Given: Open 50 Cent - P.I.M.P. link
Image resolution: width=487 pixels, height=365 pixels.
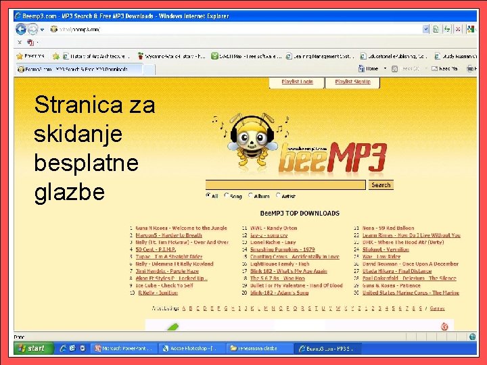Looking at the screenshot, I should click(x=156, y=249).
